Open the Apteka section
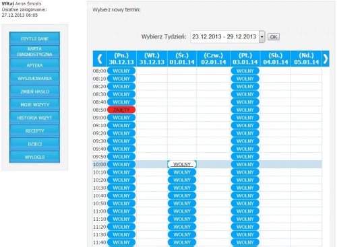337x247 pixels. (x=34, y=65)
